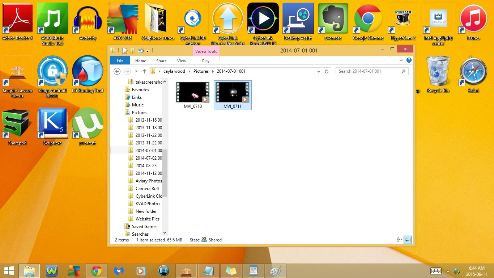Open Explorer help via the question mark

409,60
